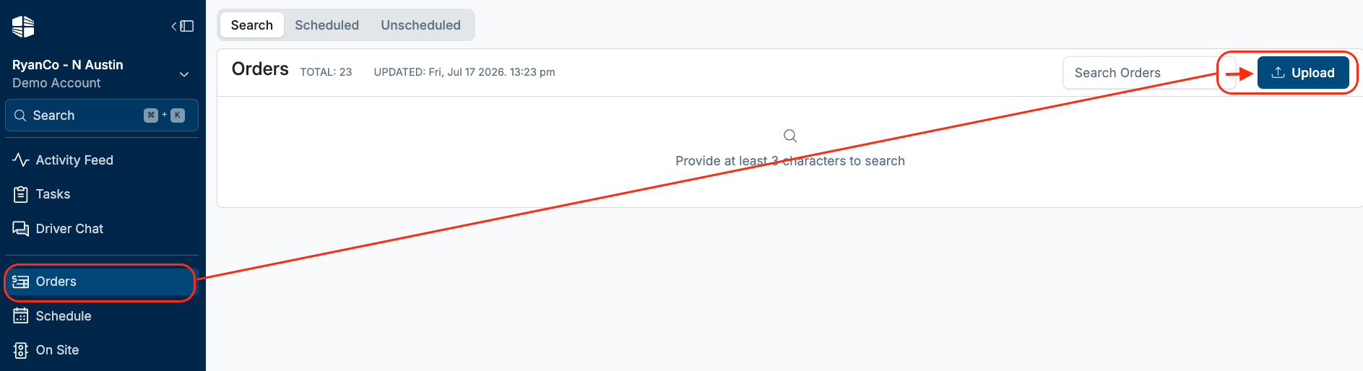The width and height of the screenshot is (1363, 371).
Task: Click the Upload button
Action: 1303,72
